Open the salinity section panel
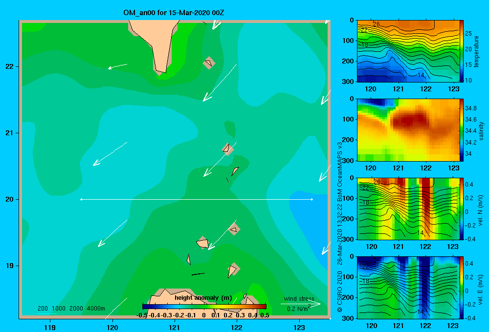Screen dimensions: 489x332 (408, 130)
